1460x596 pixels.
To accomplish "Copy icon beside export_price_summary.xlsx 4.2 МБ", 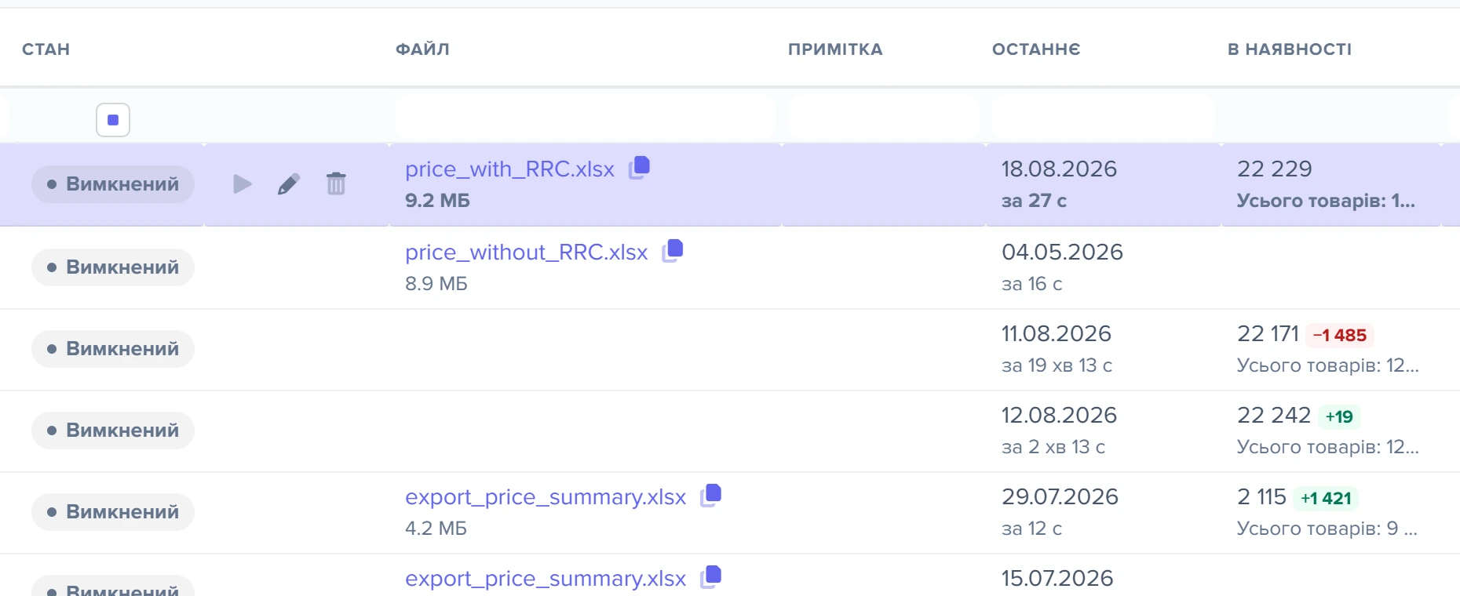I will 711,495.
